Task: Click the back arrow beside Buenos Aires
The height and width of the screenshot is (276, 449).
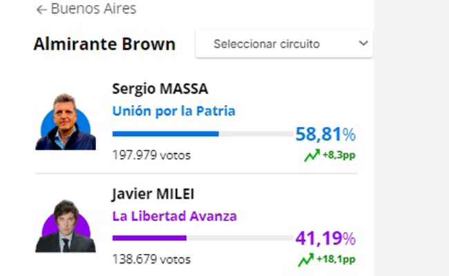Action: point(41,10)
